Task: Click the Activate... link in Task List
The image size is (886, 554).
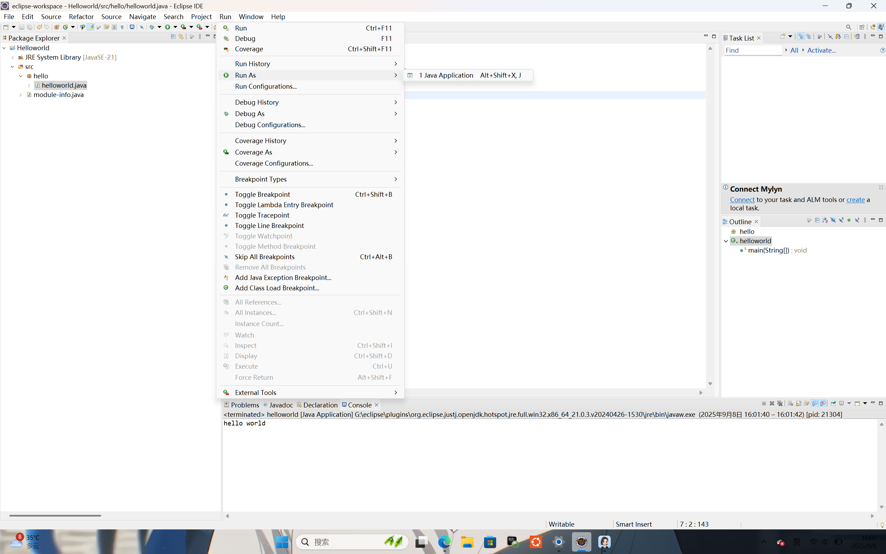Action: pos(821,51)
